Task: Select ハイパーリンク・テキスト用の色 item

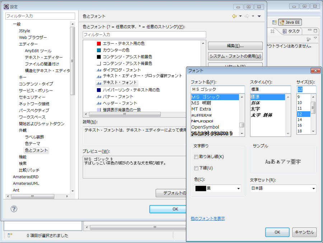Action: [x=128, y=90]
